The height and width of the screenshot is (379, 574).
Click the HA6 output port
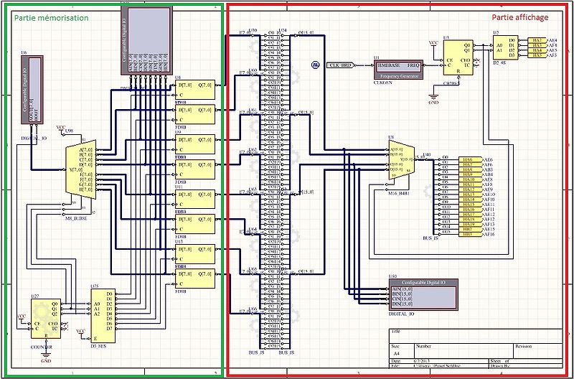tap(471, 159)
